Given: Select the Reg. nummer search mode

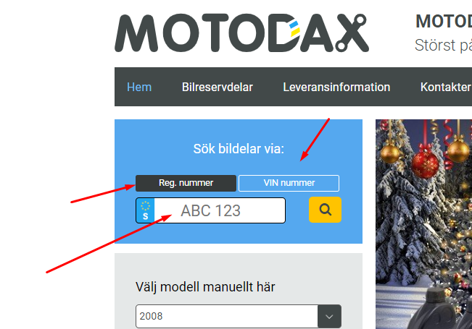Looking at the screenshot, I should [x=186, y=183].
